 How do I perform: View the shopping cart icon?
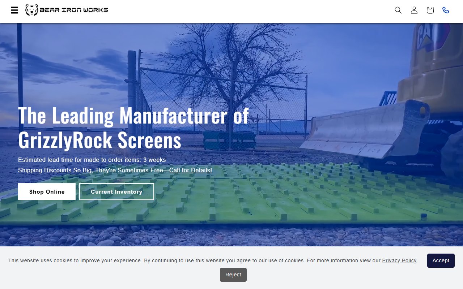click(x=430, y=10)
